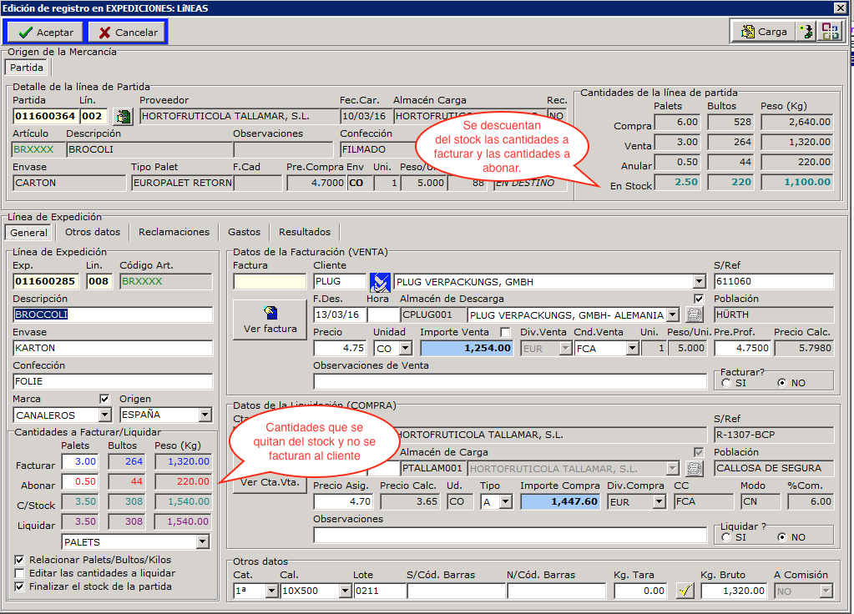Click the colored-squares icon in top toolbar

(831, 32)
